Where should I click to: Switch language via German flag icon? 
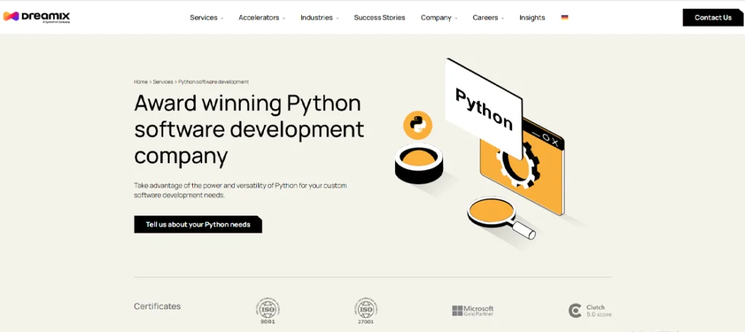tap(565, 17)
